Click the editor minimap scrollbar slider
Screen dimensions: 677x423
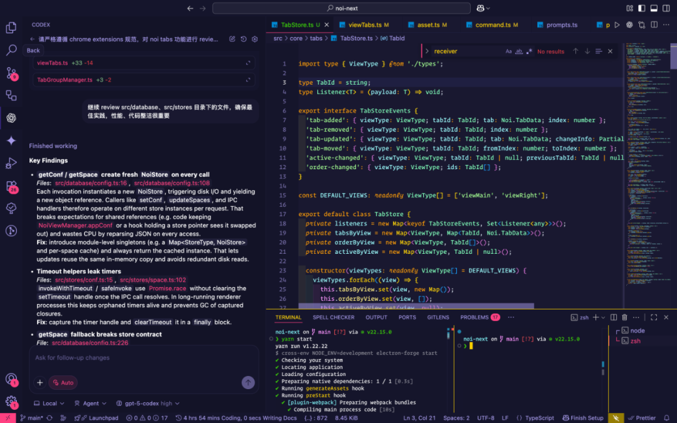673,56
